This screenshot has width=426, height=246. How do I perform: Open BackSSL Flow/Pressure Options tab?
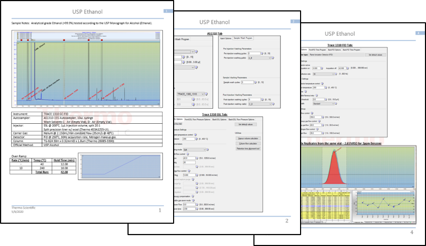point(242,120)
